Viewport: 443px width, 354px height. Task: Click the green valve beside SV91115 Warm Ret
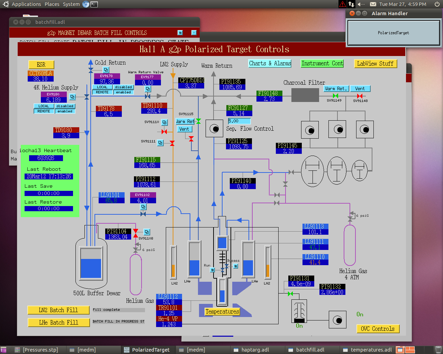click(x=198, y=121)
